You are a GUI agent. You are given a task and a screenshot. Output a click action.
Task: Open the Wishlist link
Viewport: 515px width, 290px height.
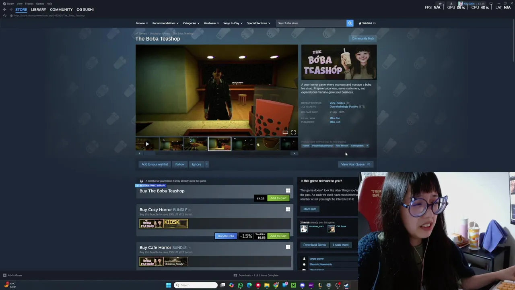367,23
